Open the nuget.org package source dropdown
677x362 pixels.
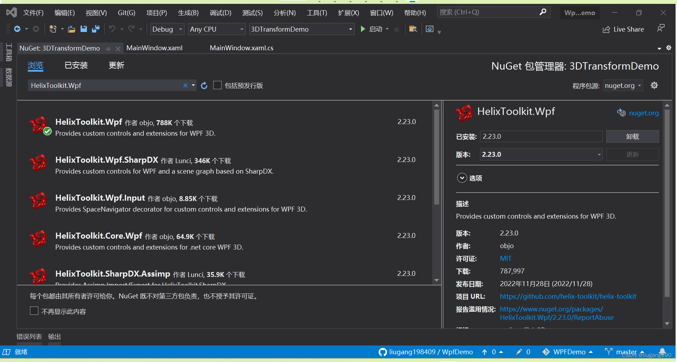tap(622, 86)
